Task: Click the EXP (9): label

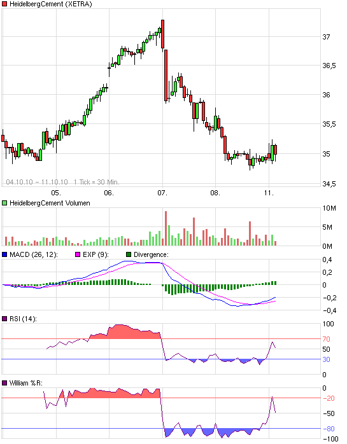Action: pos(96,254)
